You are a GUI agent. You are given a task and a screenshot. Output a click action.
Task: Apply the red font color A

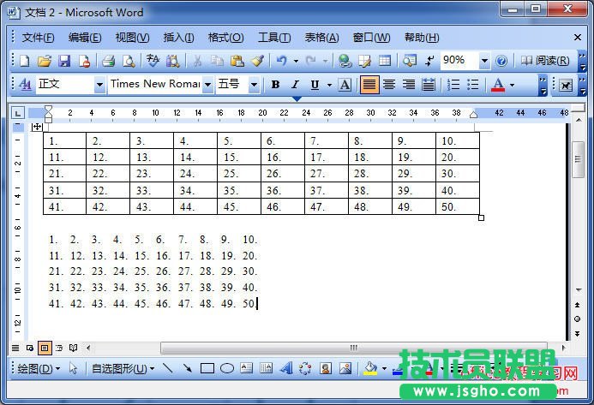click(498, 85)
